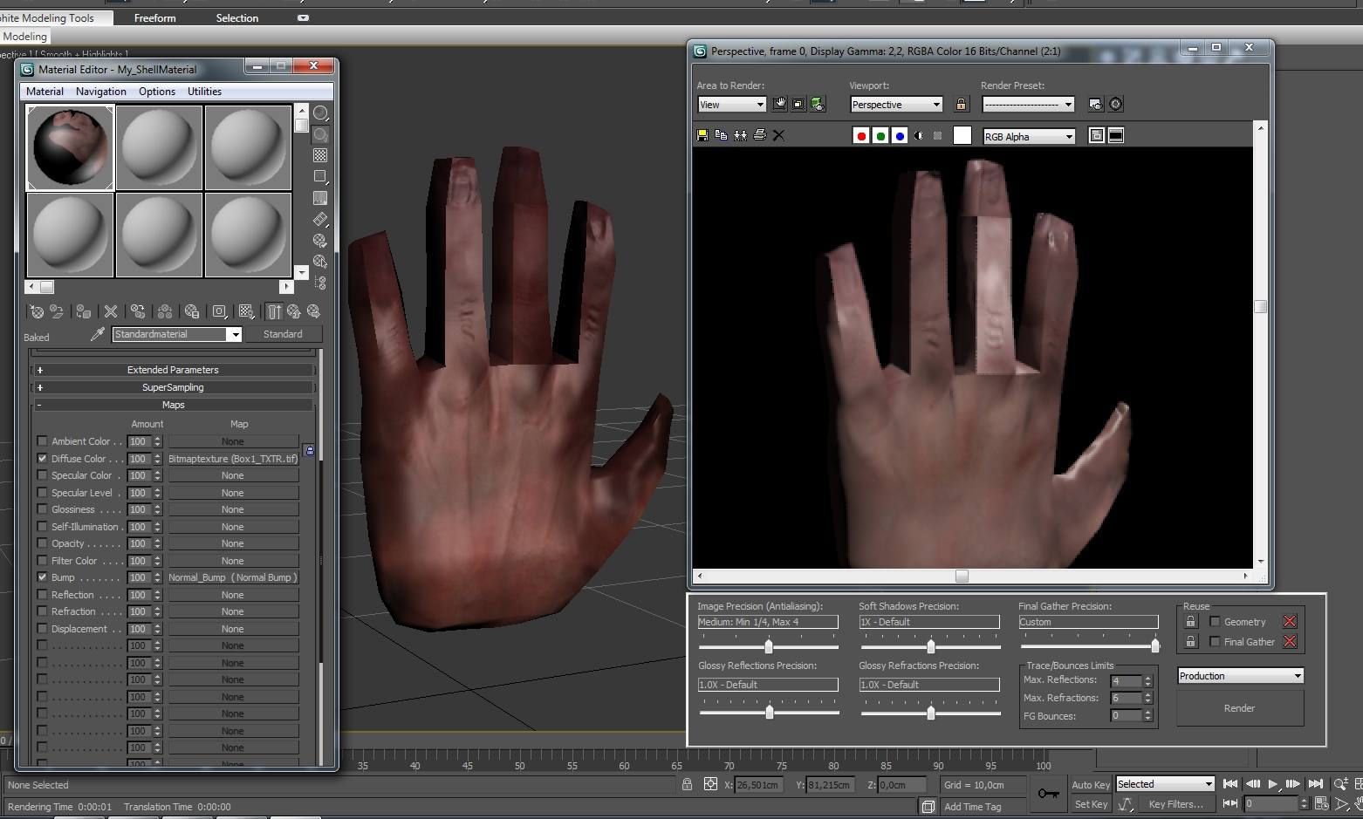Viewport: 1363px width, 819px height.
Task: Toggle the viewport lock icon
Action: tap(961, 105)
